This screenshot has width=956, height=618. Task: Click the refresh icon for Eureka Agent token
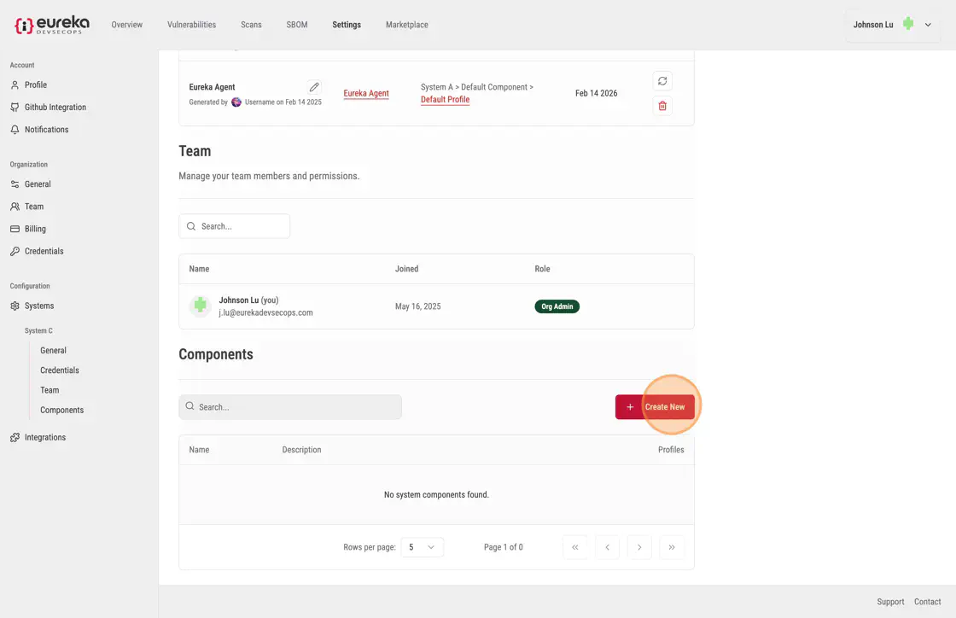coord(662,81)
